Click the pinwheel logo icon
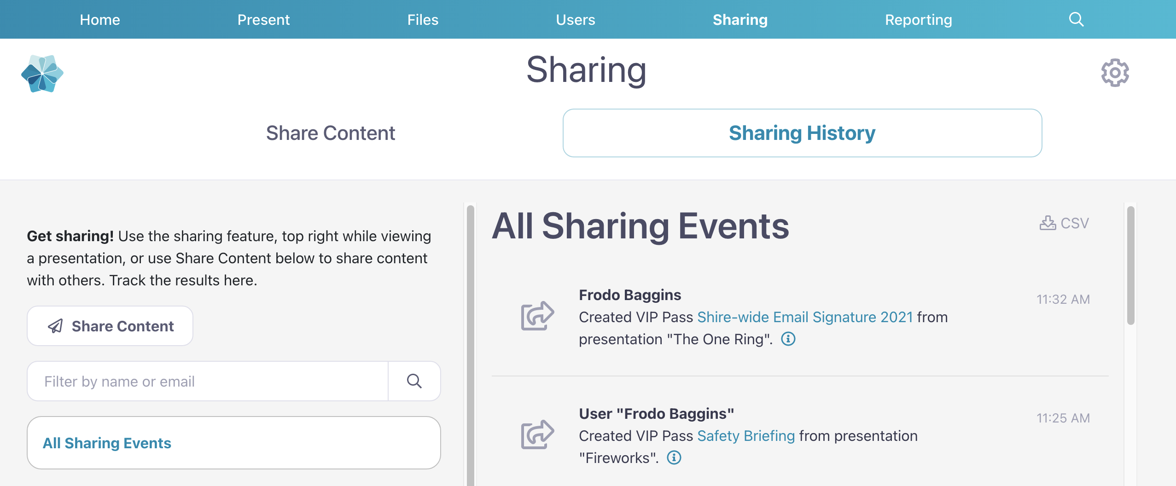 tap(42, 74)
